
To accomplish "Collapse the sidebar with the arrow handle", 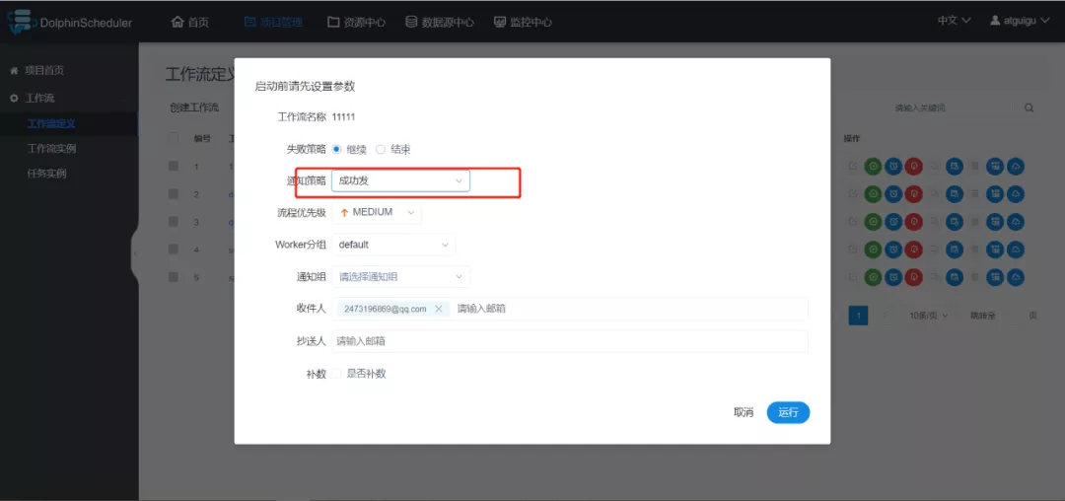I will [134, 253].
